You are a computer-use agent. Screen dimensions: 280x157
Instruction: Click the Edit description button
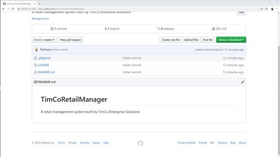[x=241, y=13]
